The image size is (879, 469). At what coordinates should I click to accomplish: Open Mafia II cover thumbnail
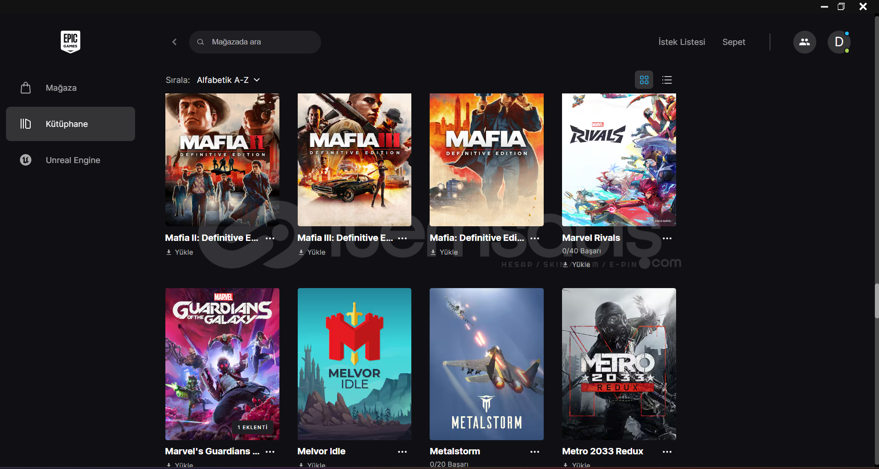tap(222, 160)
